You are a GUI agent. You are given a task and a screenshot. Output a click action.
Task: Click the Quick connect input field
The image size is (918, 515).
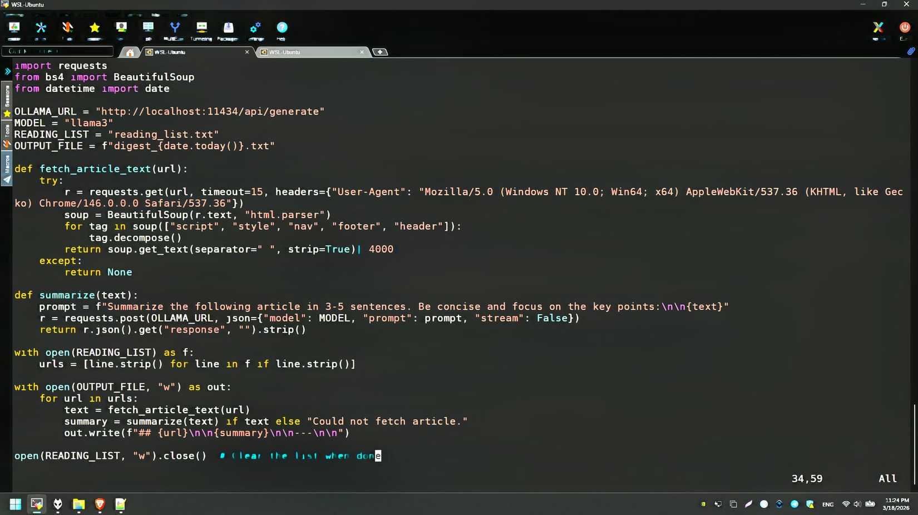pos(57,51)
